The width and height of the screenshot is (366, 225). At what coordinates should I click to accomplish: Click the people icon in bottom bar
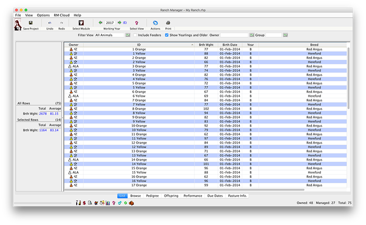tap(78, 203)
